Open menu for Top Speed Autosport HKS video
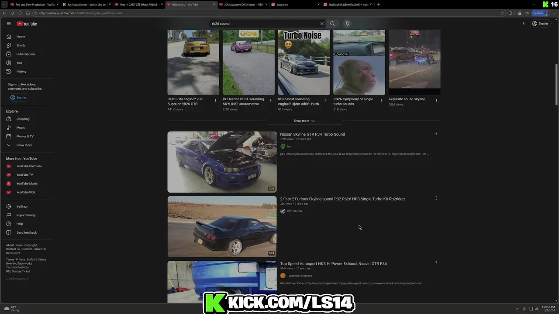Screen dimensions: 559x314 [436, 263]
